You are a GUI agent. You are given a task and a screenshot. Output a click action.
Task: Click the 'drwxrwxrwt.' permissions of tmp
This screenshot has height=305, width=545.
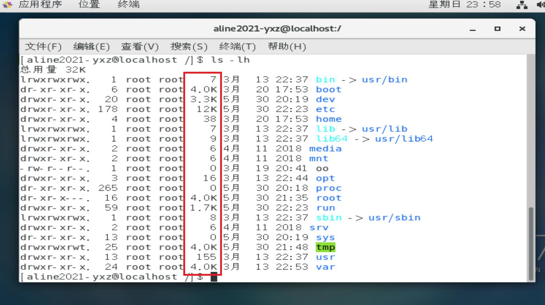55,247
